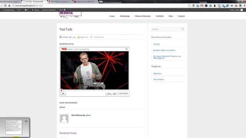246x138 pixels.
Task: Open a new browser tab
Action: click(x=101, y=2)
